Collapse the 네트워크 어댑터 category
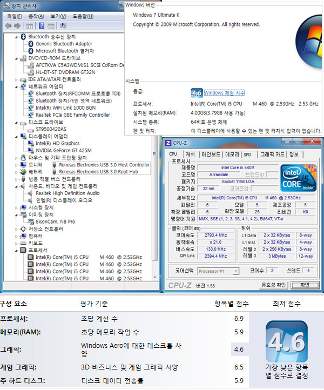 tap(16, 87)
